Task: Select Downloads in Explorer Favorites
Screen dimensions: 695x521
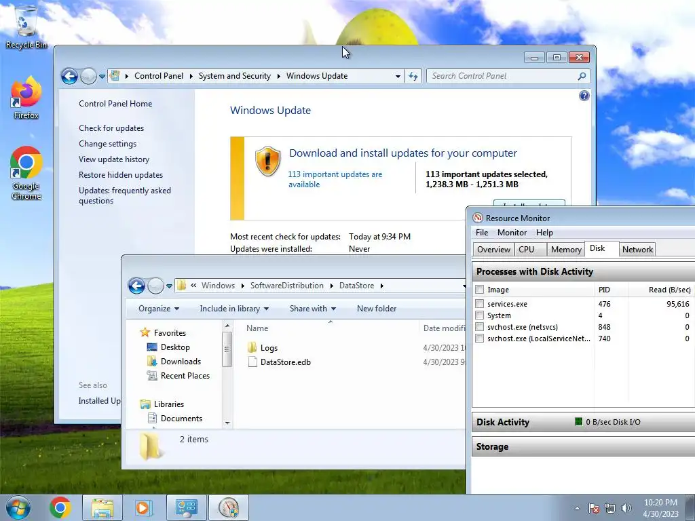Action: coord(181,362)
